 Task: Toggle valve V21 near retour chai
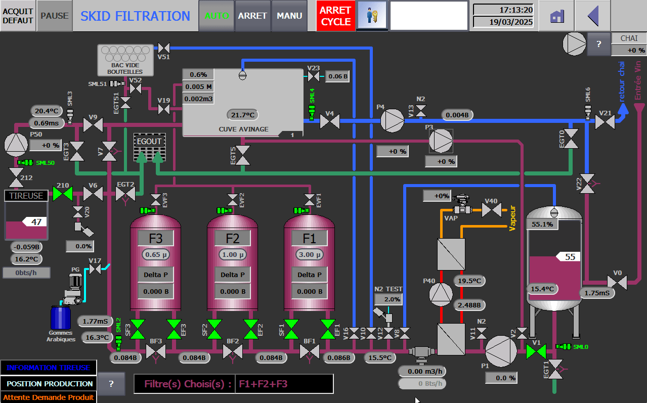[605, 122]
